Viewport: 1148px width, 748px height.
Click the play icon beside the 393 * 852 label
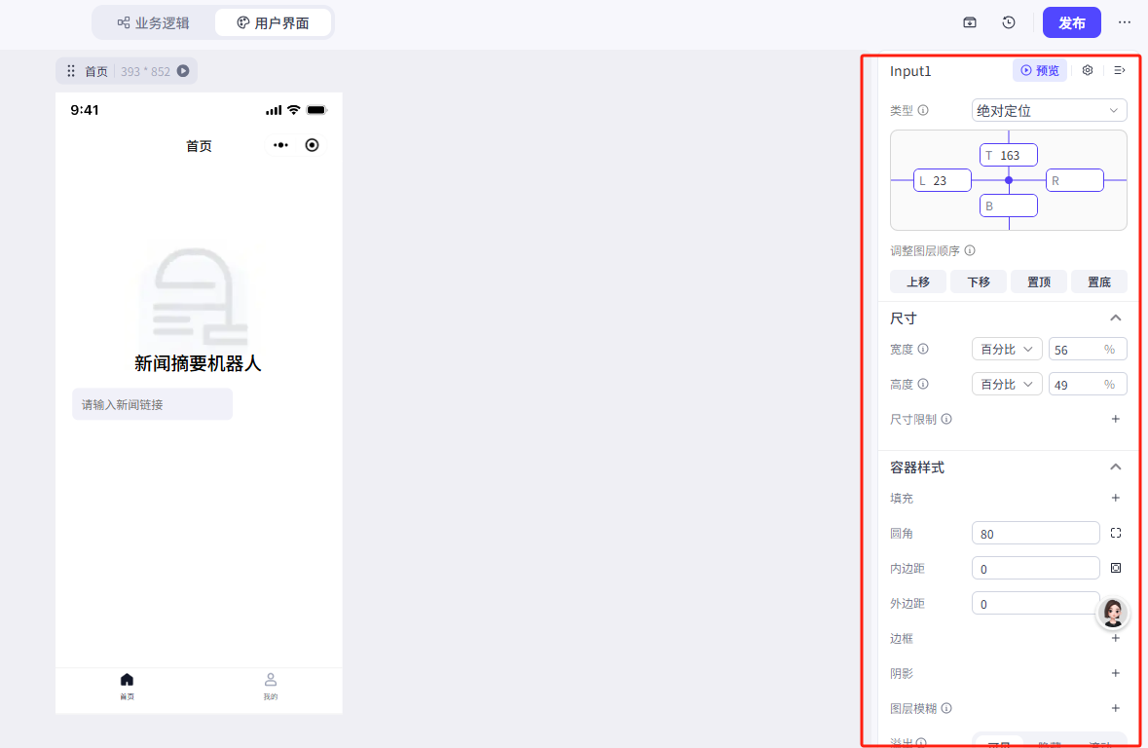coord(183,71)
